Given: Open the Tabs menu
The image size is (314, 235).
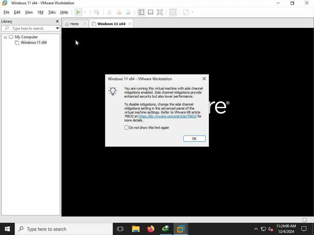Looking at the screenshot, I should (52, 12).
